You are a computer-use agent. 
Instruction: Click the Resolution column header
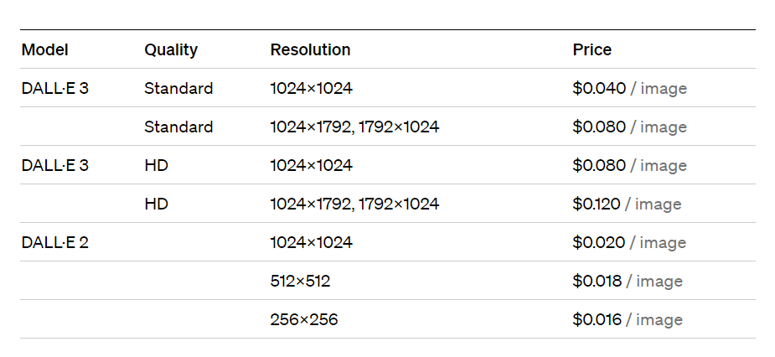pyautogui.click(x=310, y=49)
